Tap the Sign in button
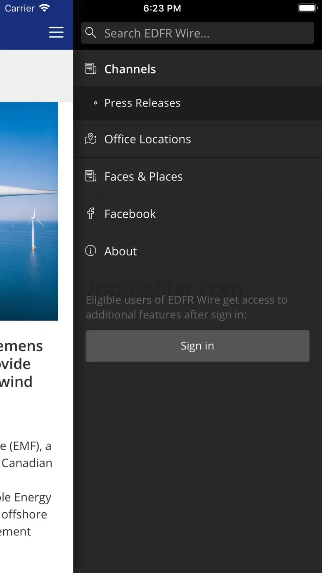 click(197, 346)
